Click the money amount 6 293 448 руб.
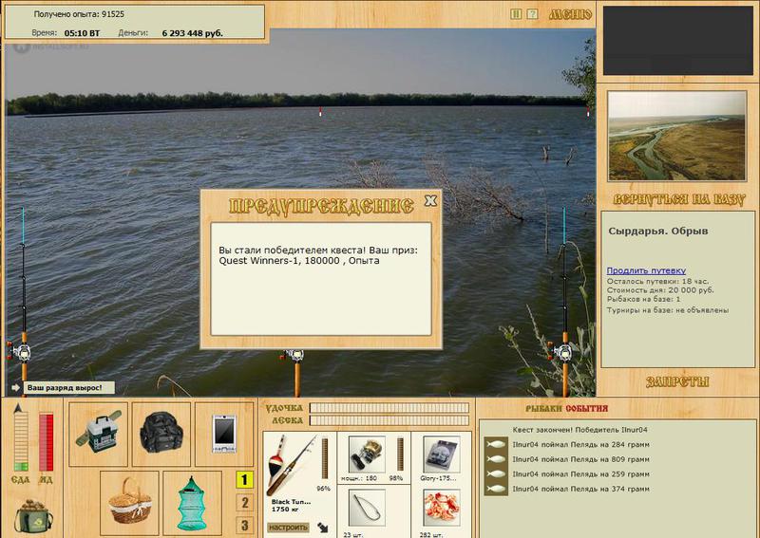The height and width of the screenshot is (538, 760). pyautogui.click(x=193, y=33)
